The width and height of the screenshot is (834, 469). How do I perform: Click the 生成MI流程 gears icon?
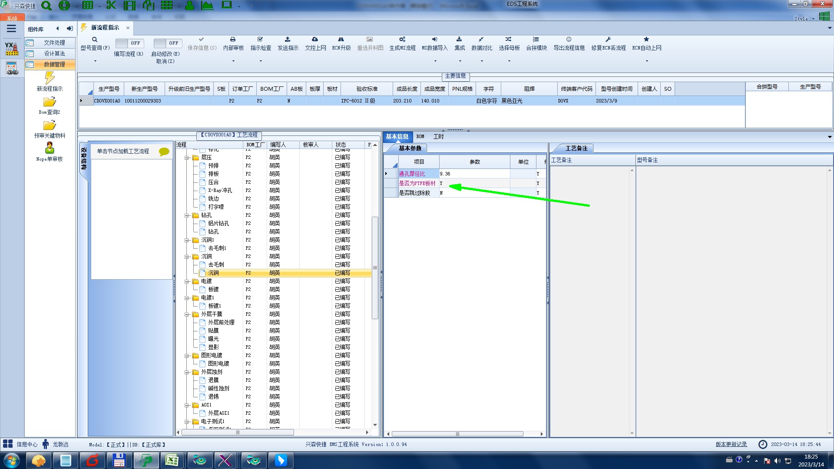coord(402,40)
